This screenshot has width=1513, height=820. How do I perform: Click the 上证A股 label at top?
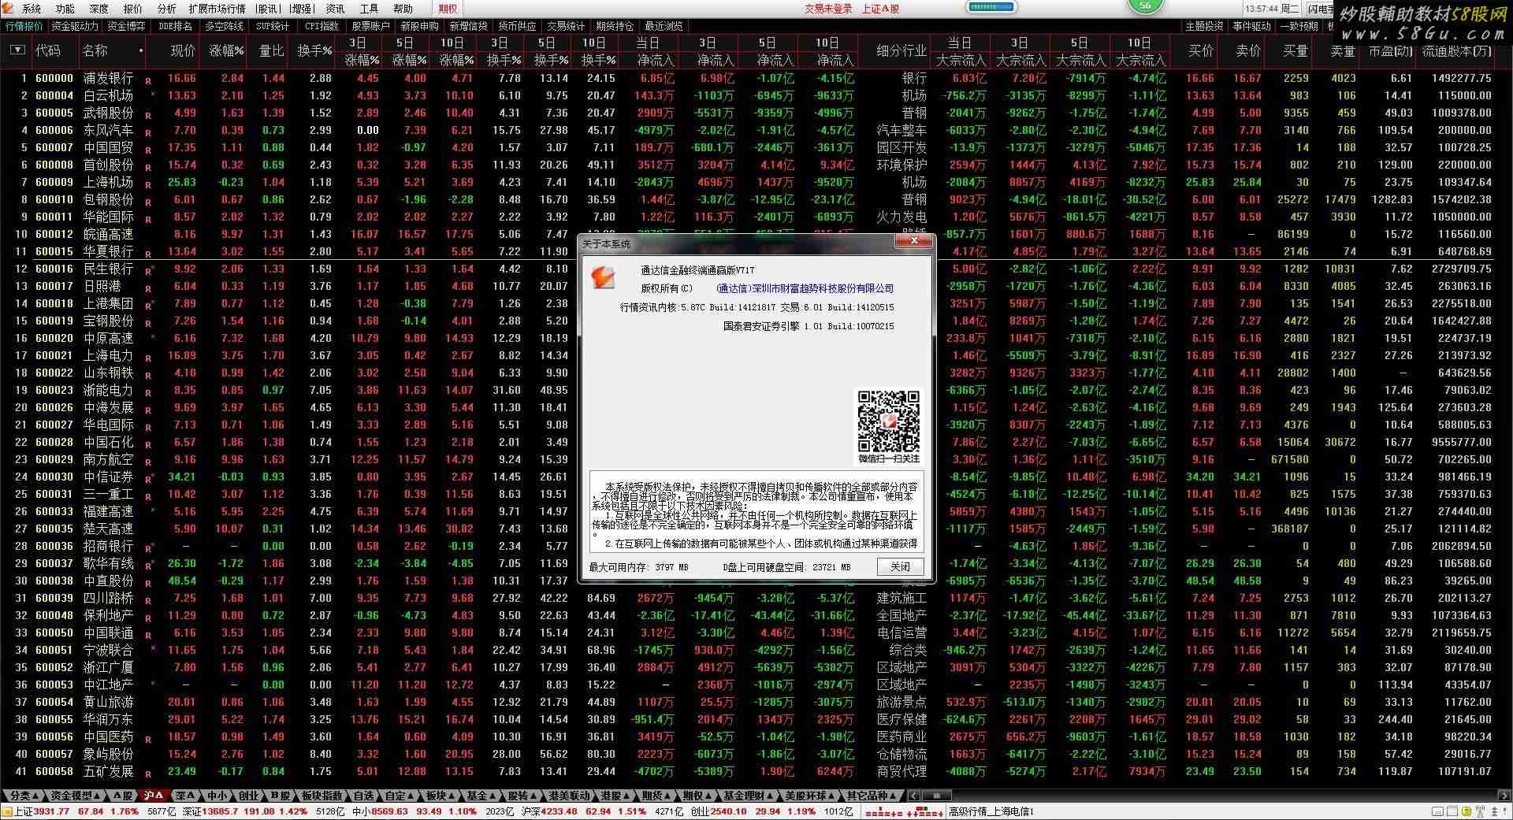[880, 9]
